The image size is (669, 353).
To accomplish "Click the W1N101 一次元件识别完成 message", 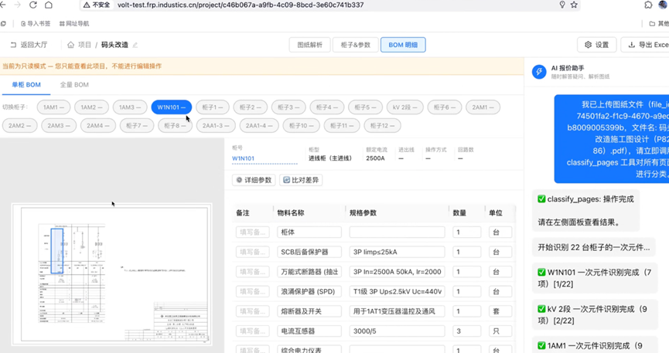I will [x=594, y=278].
